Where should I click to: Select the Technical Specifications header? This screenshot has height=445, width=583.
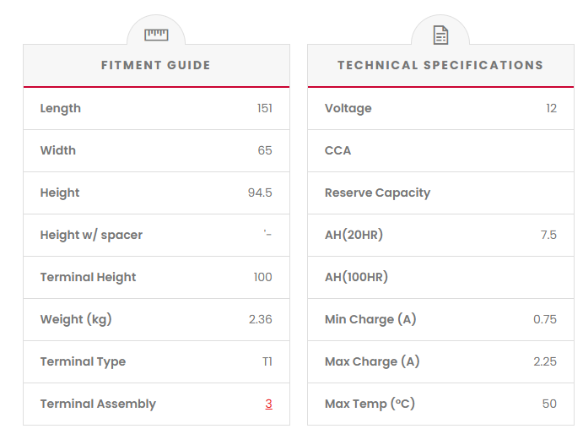[440, 65]
